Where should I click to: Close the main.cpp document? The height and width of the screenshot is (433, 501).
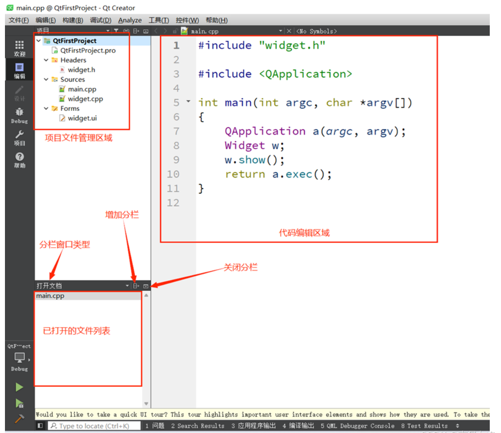coord(289,31)
